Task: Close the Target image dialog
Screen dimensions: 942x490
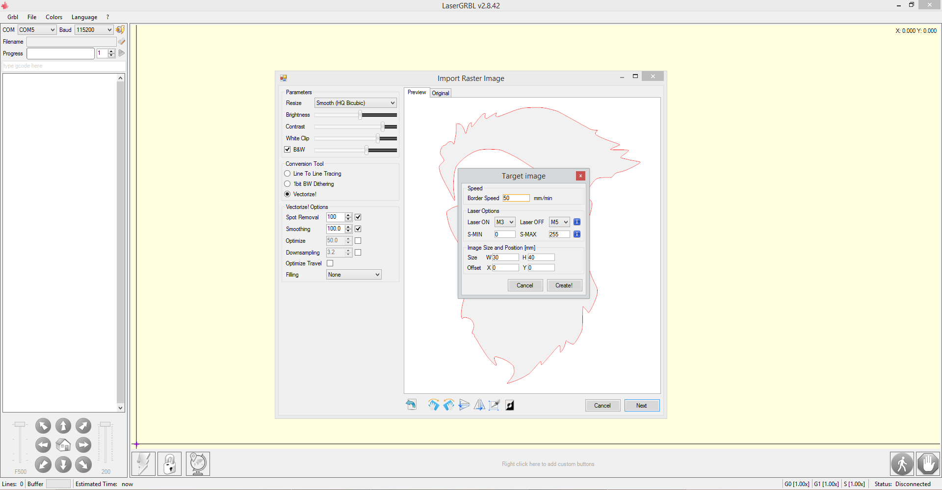Action: point(580,176)
